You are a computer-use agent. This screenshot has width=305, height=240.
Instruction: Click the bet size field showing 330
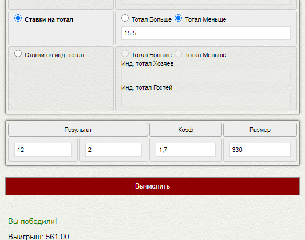(x=260, y=150)
